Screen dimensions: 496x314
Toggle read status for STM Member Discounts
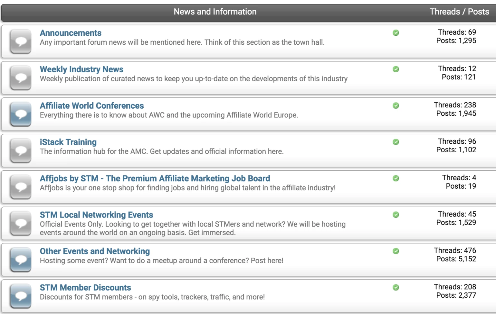pyautogui.click(x=396, y=287)
